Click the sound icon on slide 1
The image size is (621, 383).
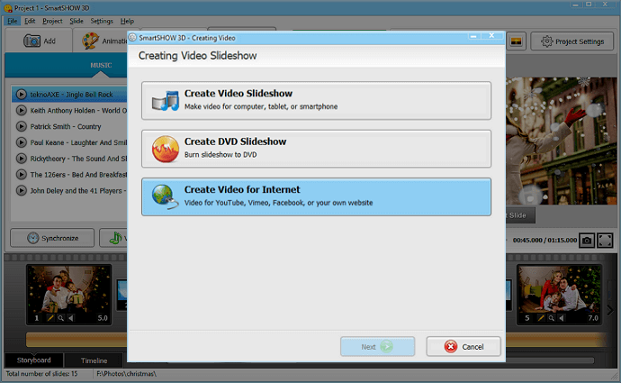coord(71,318)
